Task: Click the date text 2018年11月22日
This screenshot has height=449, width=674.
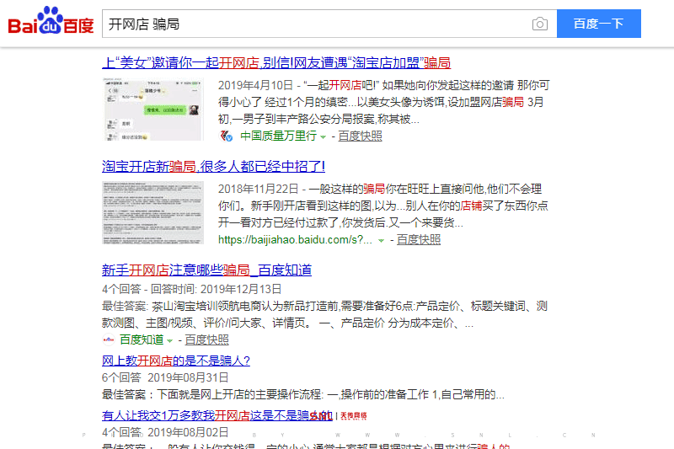Action: tap(258, 189)
